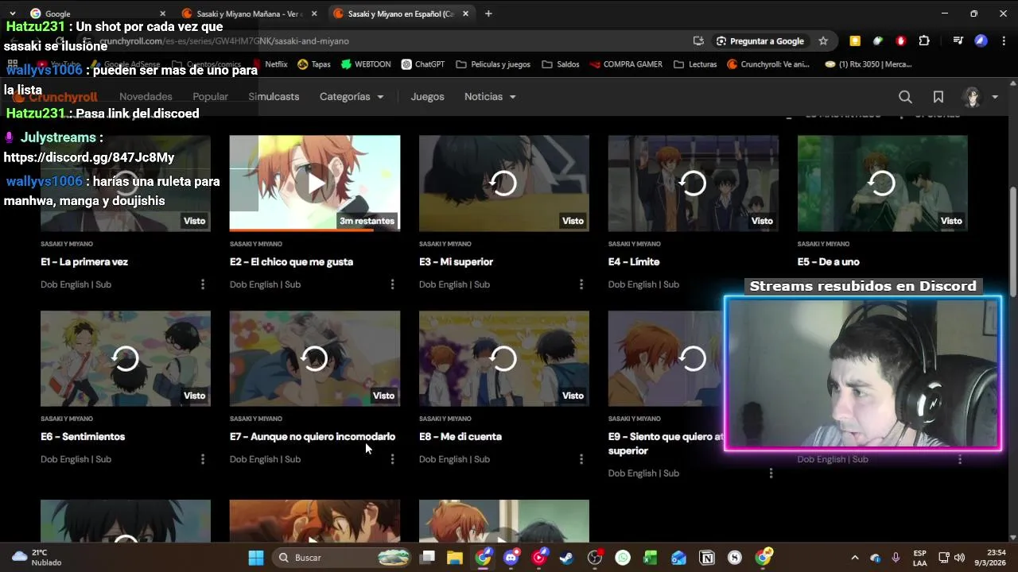The width and height of the screenshot is (1018, 572).
Task: Open Notion from the taskbar
Action: point(706,558)
